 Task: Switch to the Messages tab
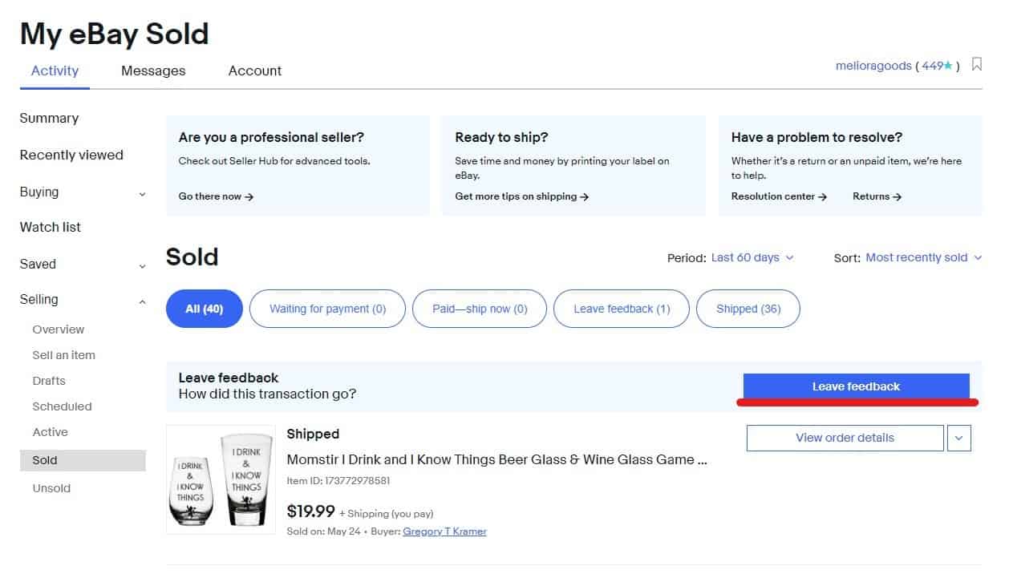pyautogui.click(x=153, y=71)
